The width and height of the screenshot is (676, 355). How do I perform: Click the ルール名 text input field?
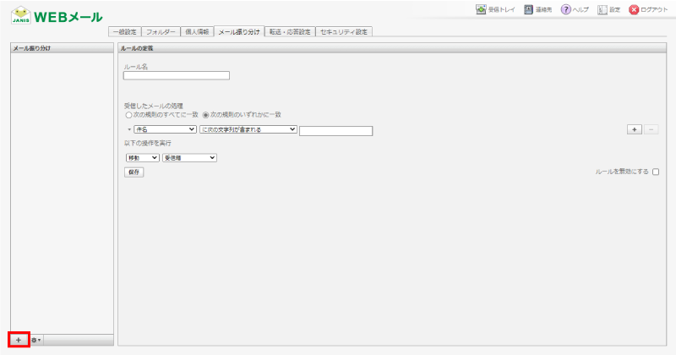pos(176,75)
